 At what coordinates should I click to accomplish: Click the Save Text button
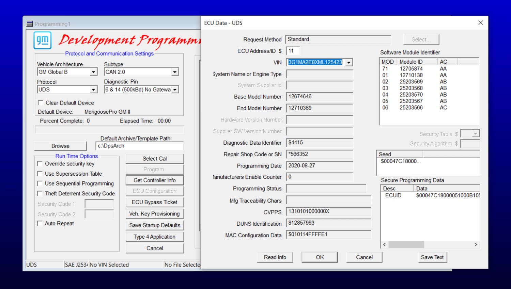point(432,257)
